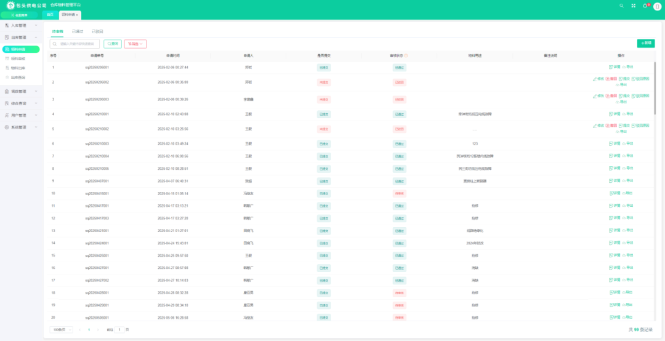
Task: Open the 筛选 filter dropdown
Action: tap(135, 44)
